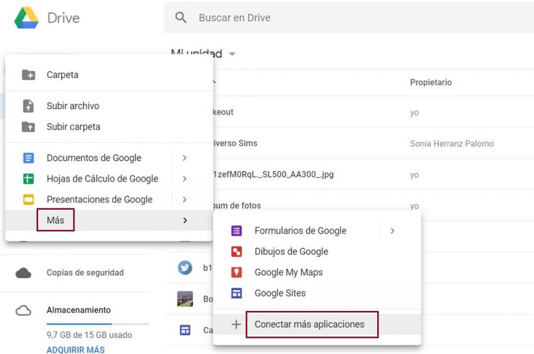Image resolution: width=534 pixels, height=354 pixels.
Task: Open the Mi unidad dropdown arrow
Action: (x=232, y=54)
